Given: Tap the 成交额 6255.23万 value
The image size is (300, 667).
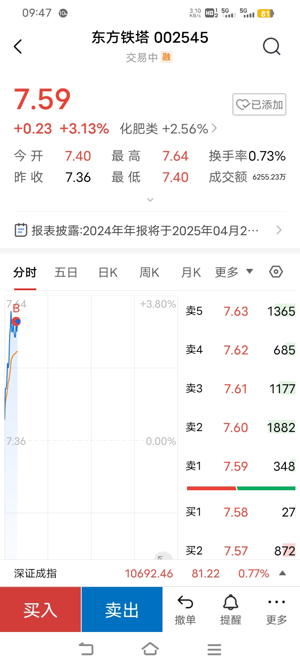Looking at the screenshot, I should pos(269,177).
